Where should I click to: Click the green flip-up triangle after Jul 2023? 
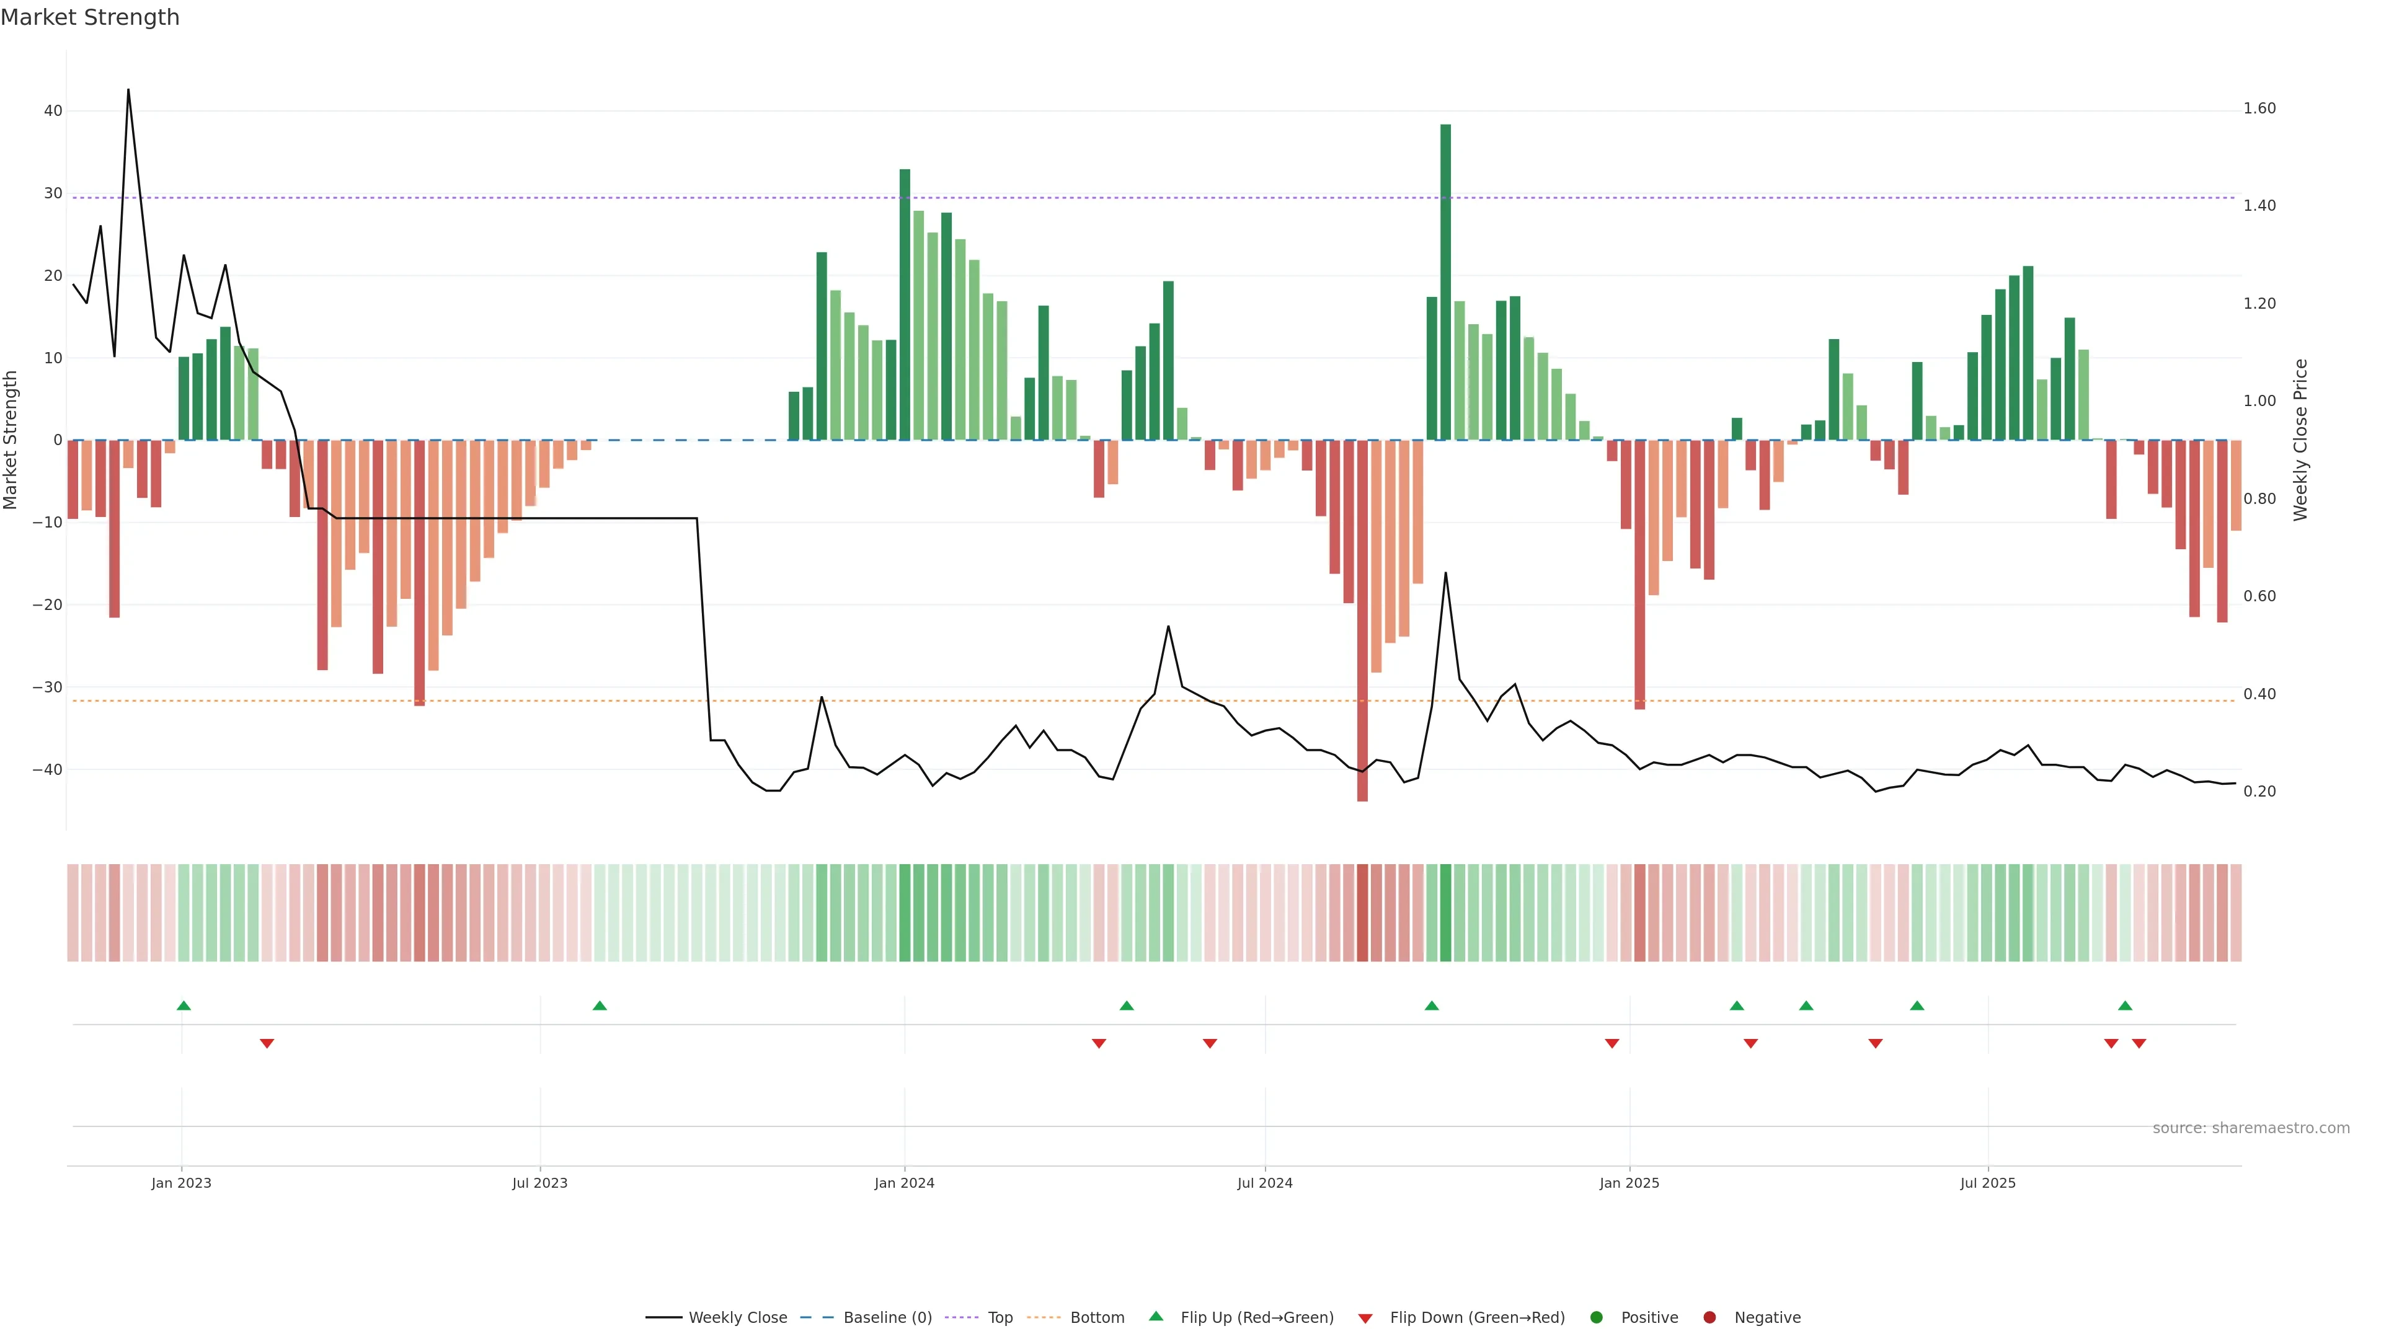(x=600, y=1005)
